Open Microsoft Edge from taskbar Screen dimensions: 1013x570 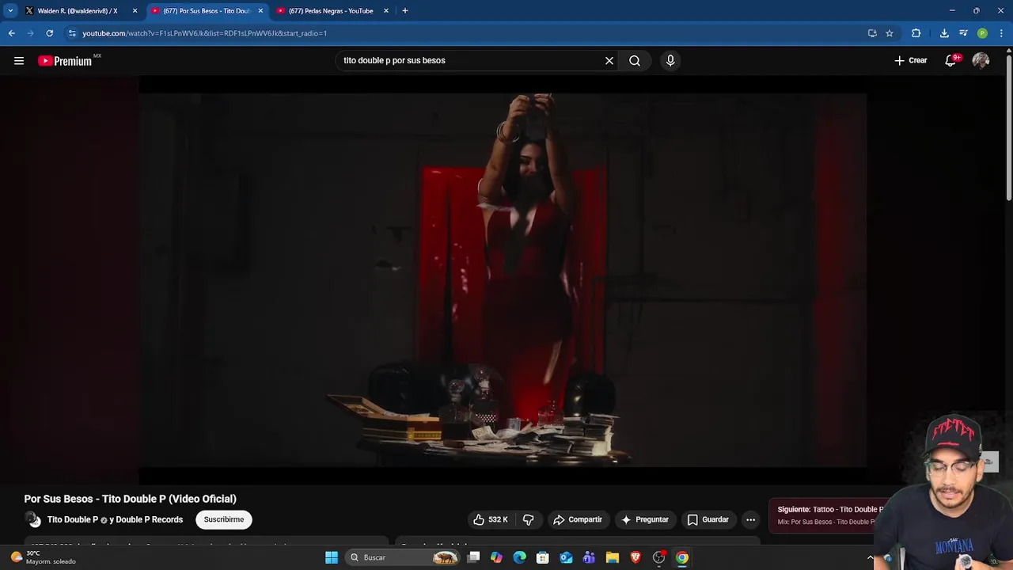tap(520, 557)
